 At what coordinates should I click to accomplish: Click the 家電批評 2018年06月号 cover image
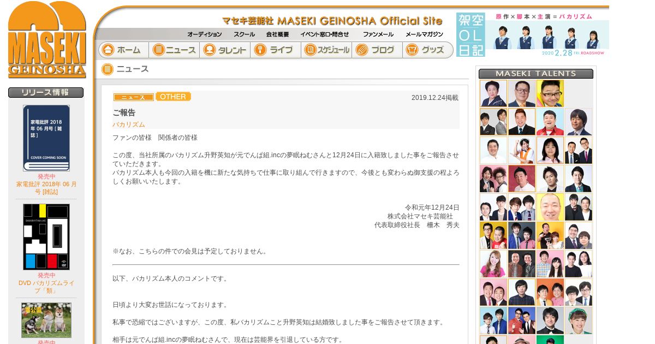click(x=46, y=138)
